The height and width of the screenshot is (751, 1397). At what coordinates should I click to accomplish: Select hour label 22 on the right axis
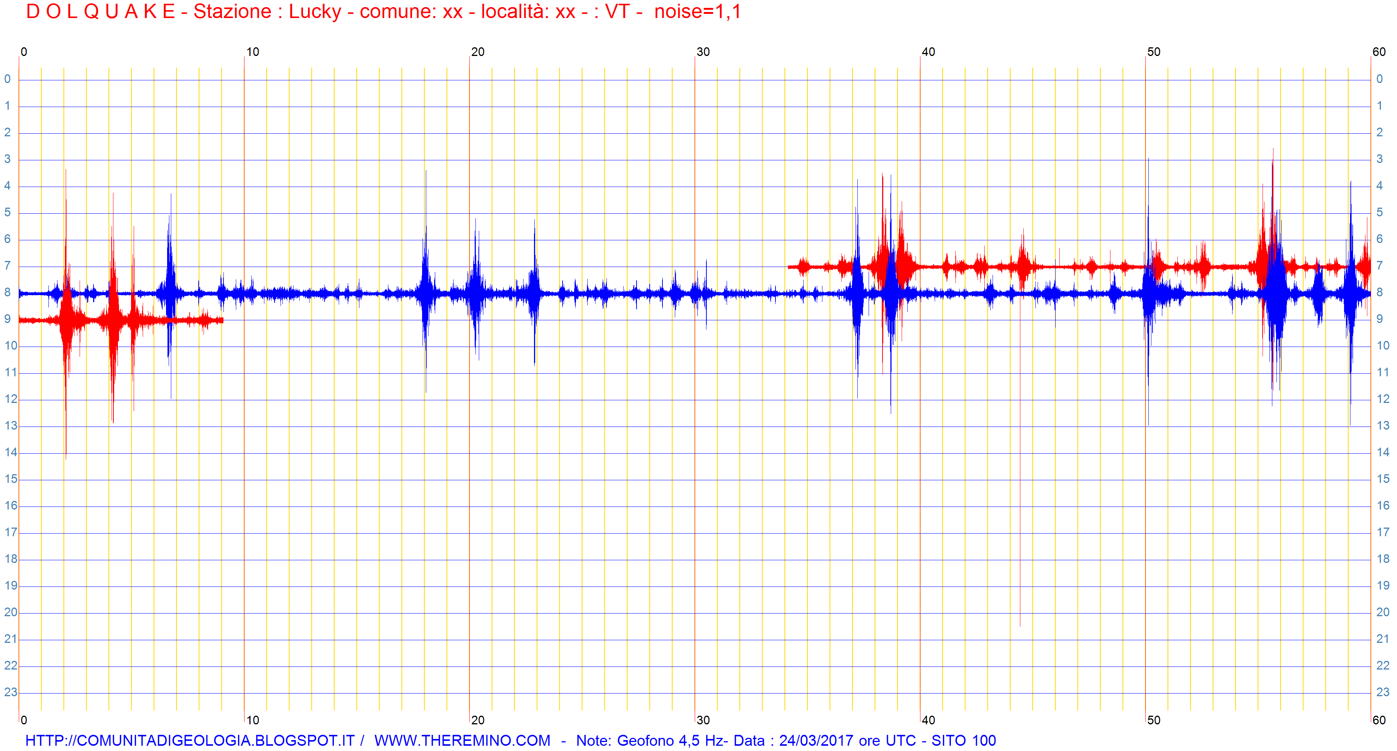pyautogui.click(x=1383, y=665)
